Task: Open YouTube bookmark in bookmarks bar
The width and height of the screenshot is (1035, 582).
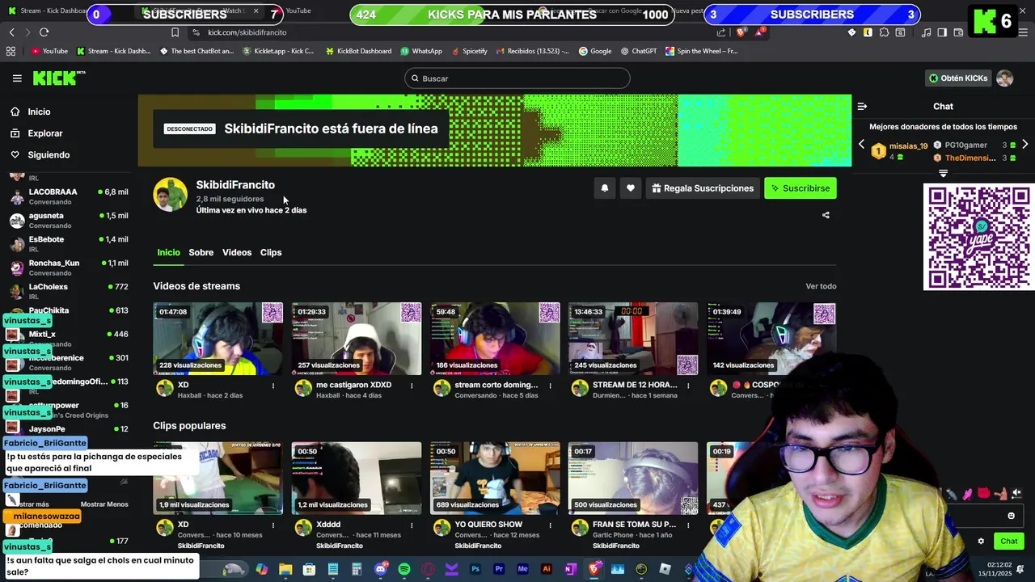Action: (x=49, y=51)
